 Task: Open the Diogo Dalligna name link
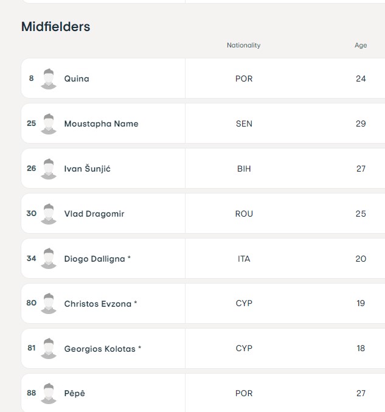click(x=94, y=259)
